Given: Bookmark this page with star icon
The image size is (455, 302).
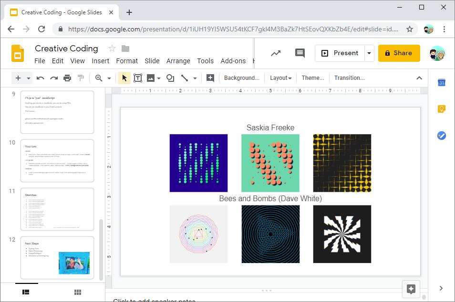Looking at the screenshot, I should tap(409, 29).
